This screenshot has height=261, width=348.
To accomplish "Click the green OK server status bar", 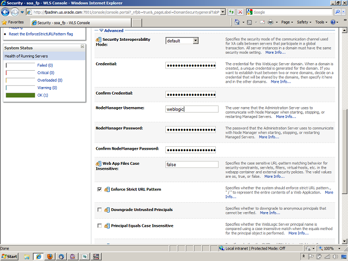I will click(20, 95).
